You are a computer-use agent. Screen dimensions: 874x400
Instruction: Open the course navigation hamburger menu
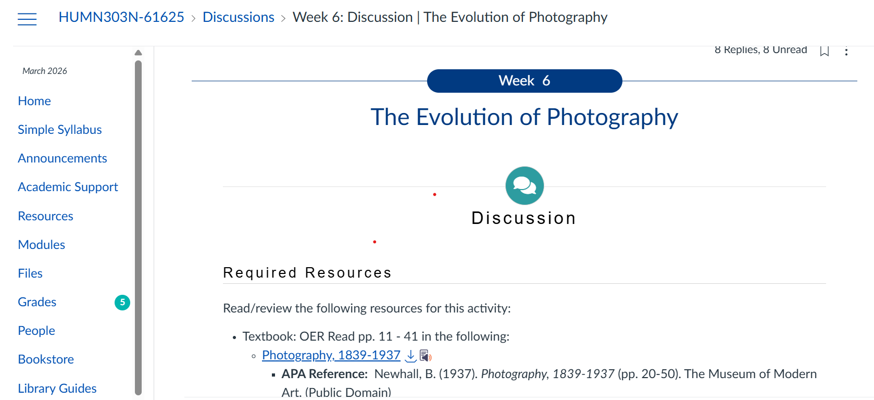(27, 19)
